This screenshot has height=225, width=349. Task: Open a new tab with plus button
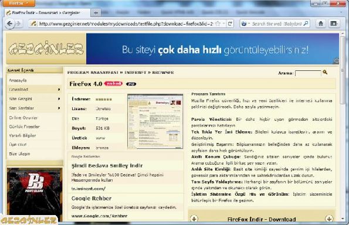pos(96,13)
